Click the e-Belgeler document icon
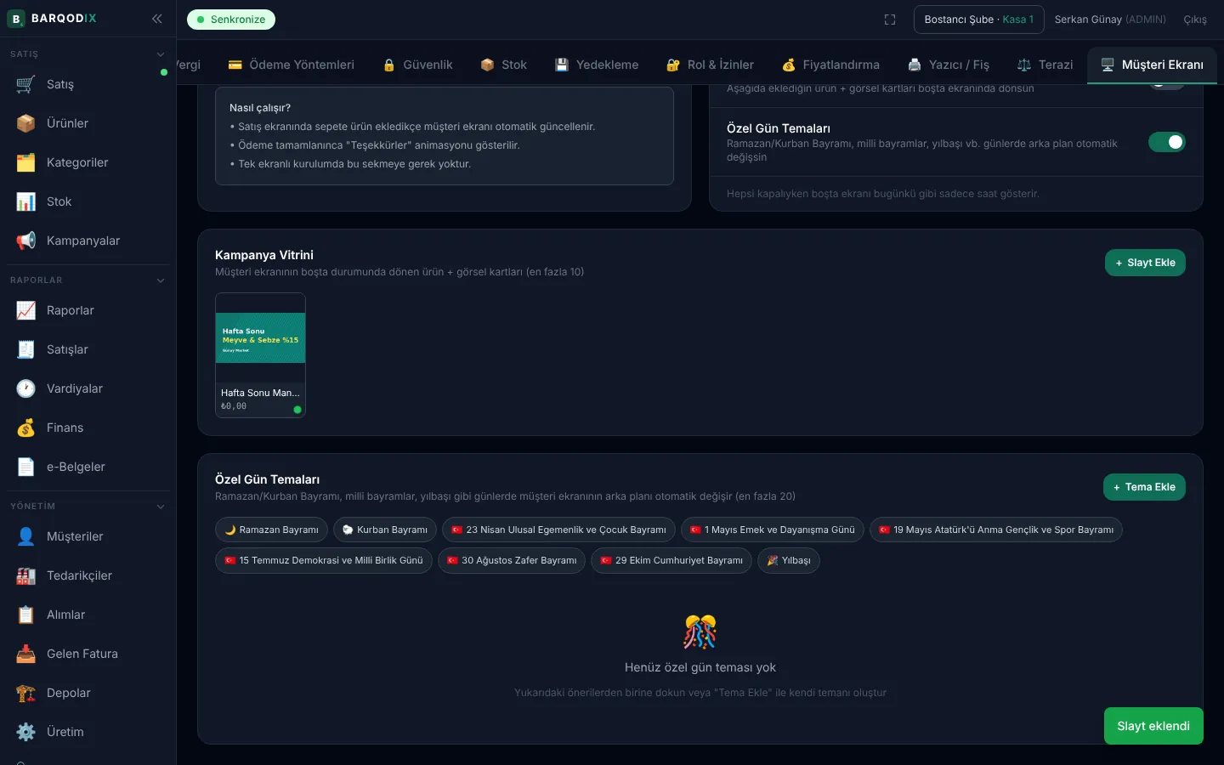This screenshot has height=765, width=1224. (x=26, y=467)
